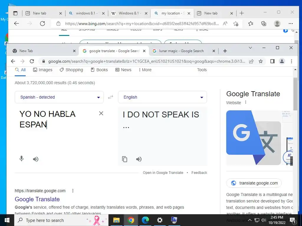Screen dimensions: 302x226
Task: Switch to the Windows 8.1 Wikipedia tab in Edge
Action: point(129,13)
